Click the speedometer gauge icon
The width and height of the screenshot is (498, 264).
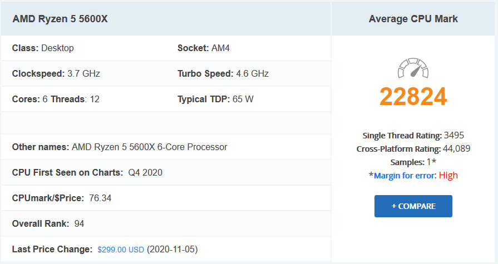(413, 68)
